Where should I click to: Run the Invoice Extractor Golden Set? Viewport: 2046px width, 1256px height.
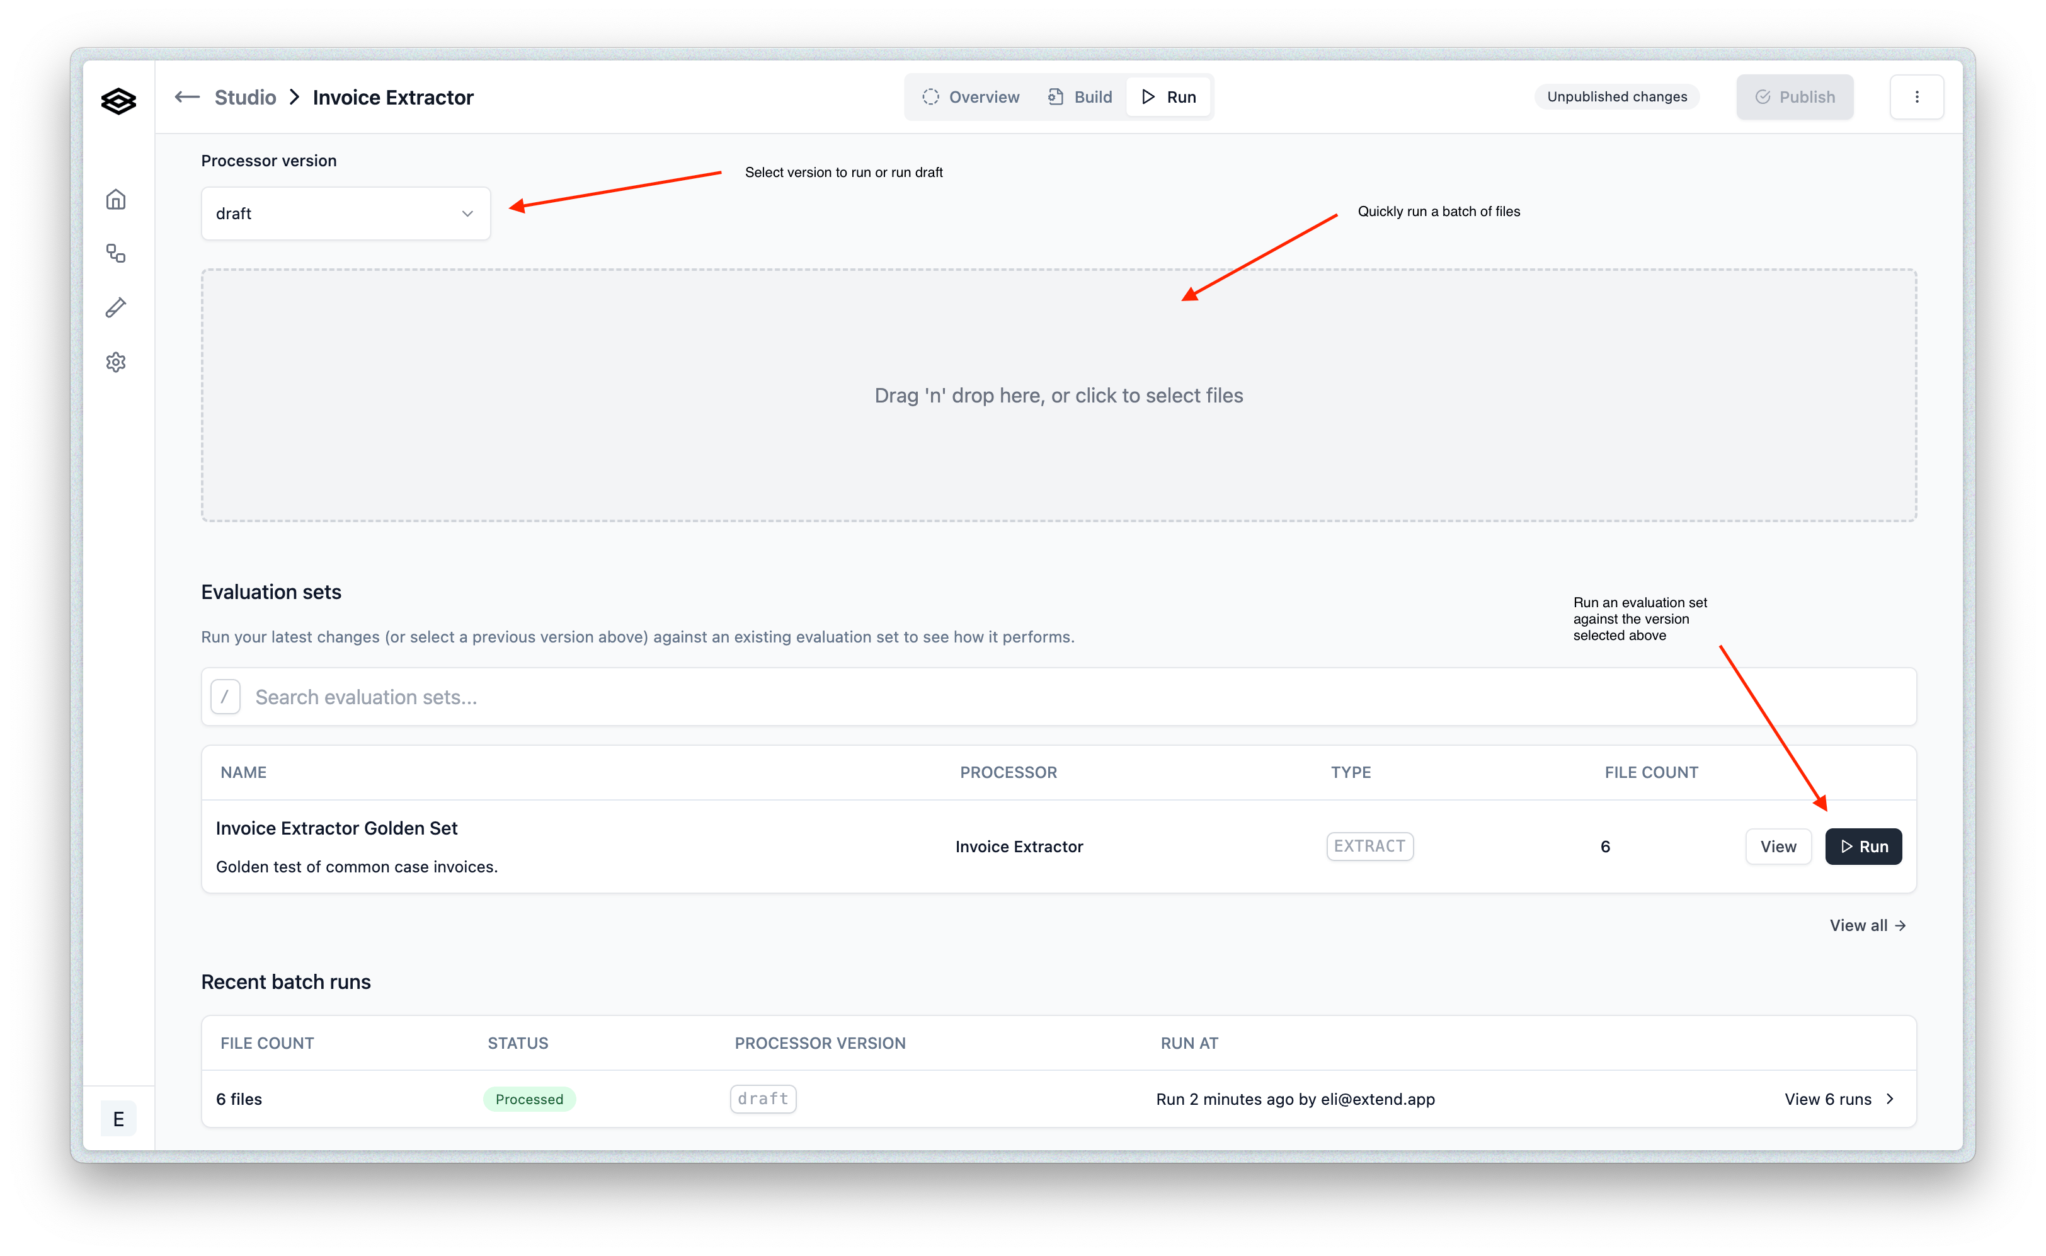tap(1863, 847)
